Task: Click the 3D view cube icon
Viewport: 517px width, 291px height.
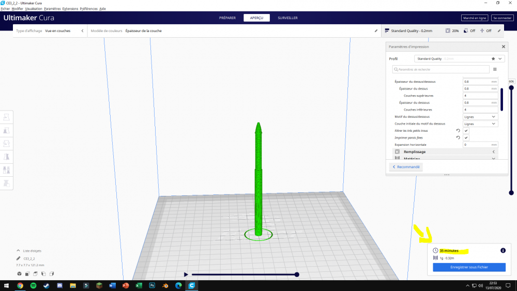Action: (x=20, y=273)
